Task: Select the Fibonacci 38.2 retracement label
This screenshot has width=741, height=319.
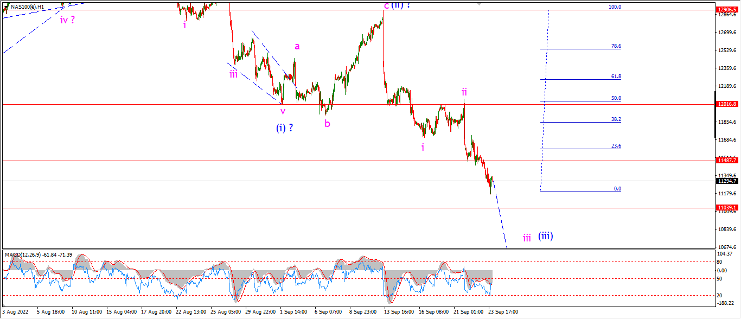Action: [x=616, y=119]
